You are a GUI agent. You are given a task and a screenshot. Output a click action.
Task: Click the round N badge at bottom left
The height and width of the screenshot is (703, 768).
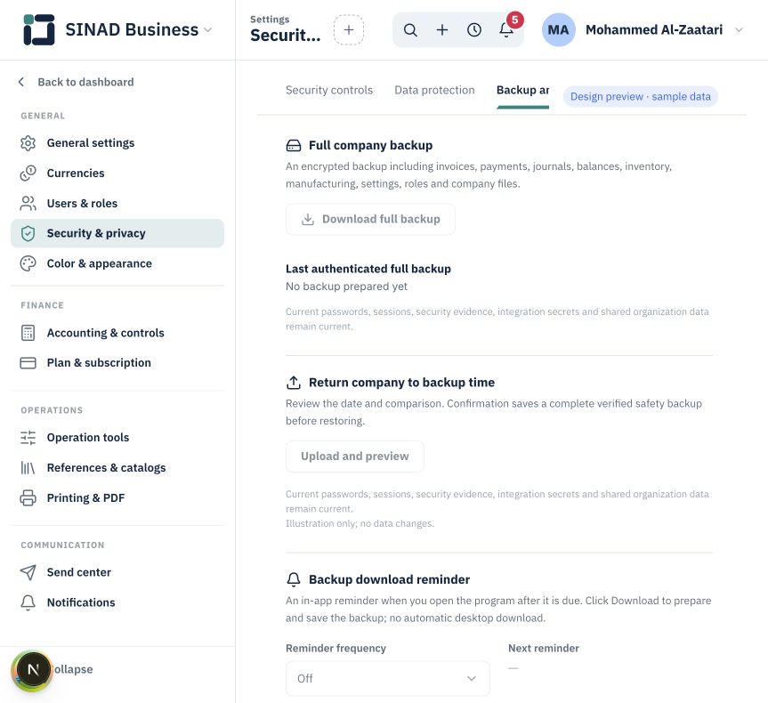33,670
